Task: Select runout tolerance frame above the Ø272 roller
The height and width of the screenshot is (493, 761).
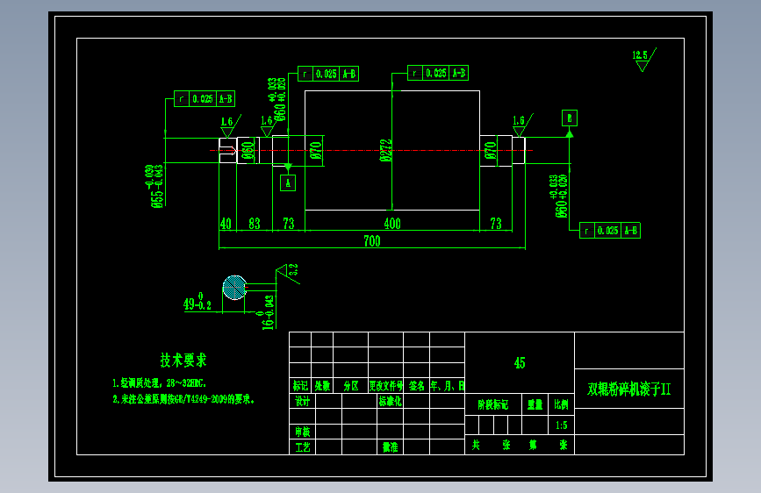Action: tap(438, 73)
